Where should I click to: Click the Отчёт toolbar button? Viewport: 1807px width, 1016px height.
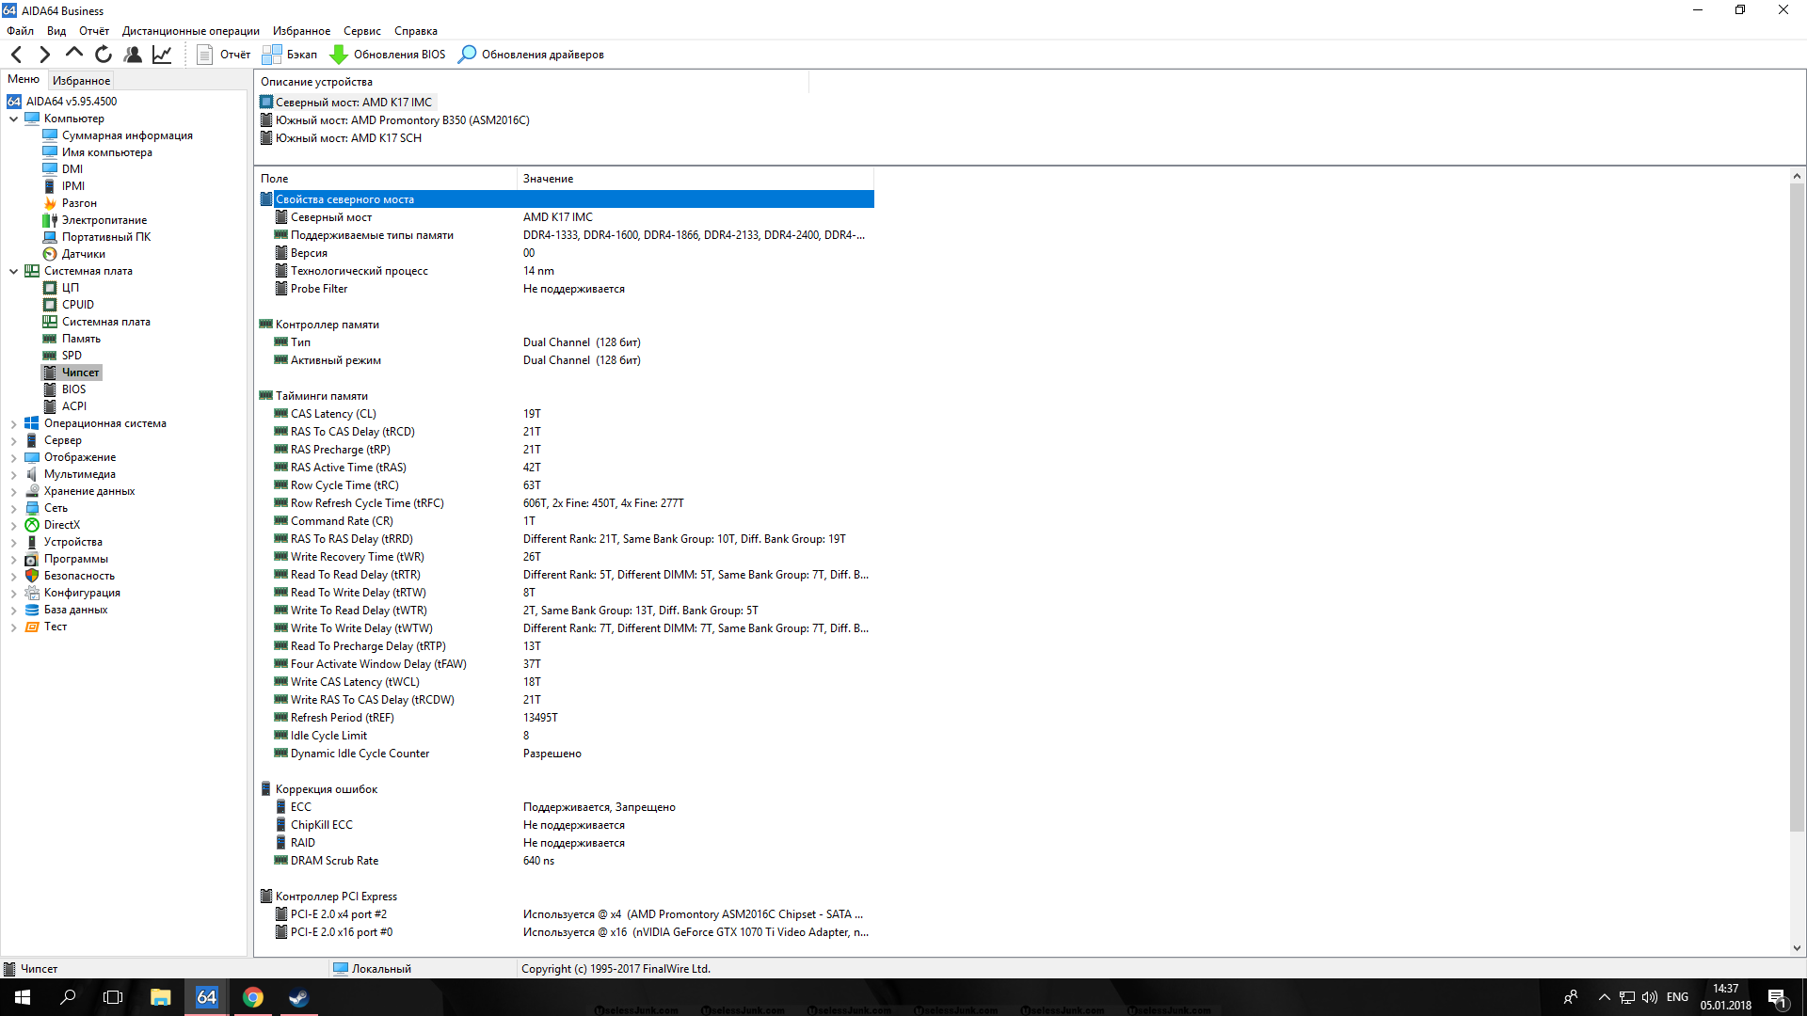coord(224,55)
